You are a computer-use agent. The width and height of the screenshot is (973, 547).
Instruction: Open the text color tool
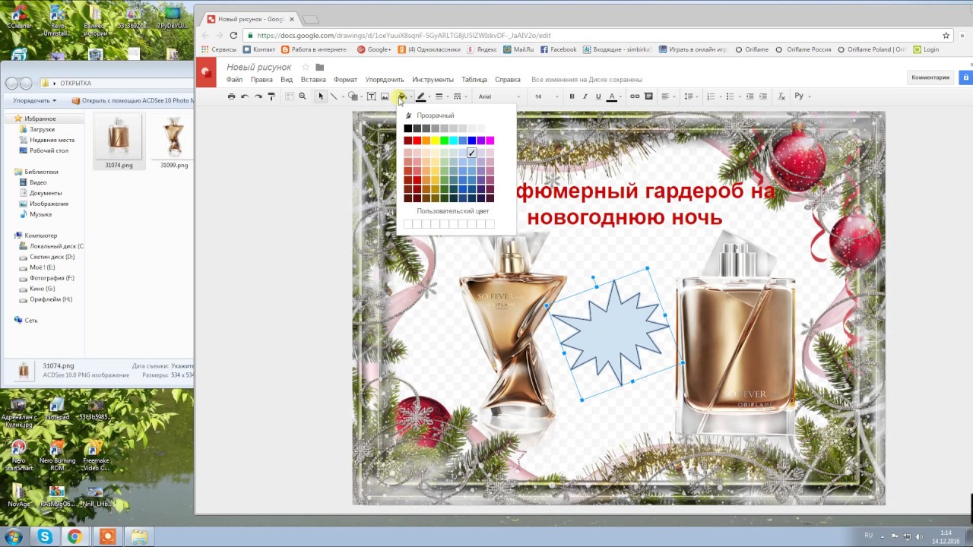click(611, 96)
